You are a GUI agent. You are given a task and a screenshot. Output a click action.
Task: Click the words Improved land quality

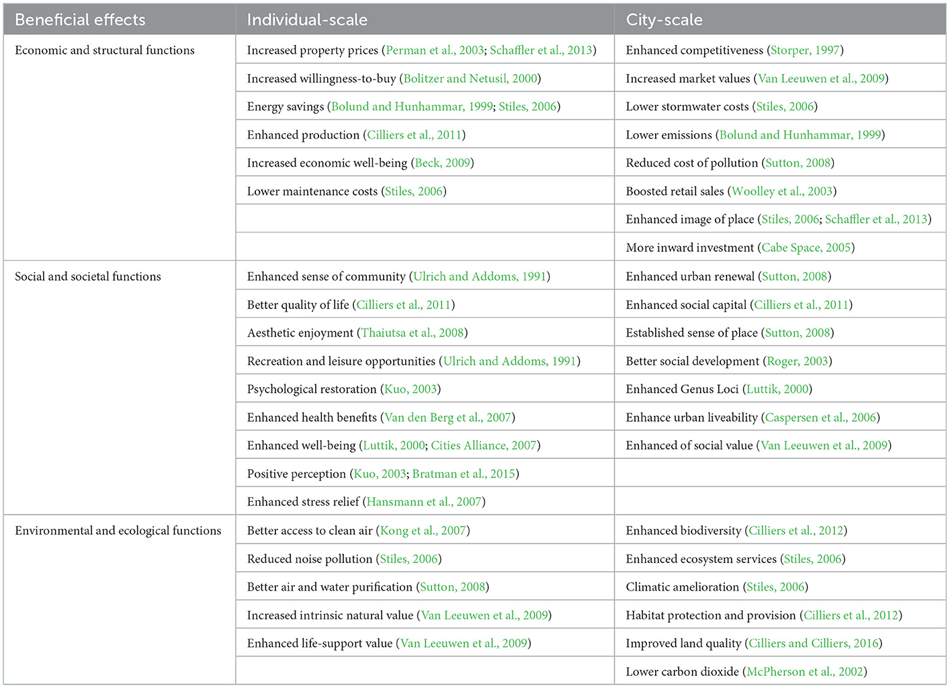point(683,644)
